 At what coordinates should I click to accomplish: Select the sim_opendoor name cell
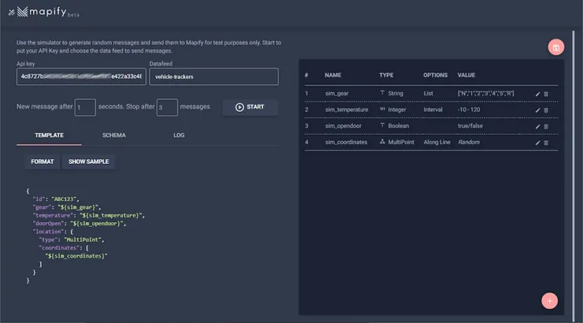pos(343,126)
